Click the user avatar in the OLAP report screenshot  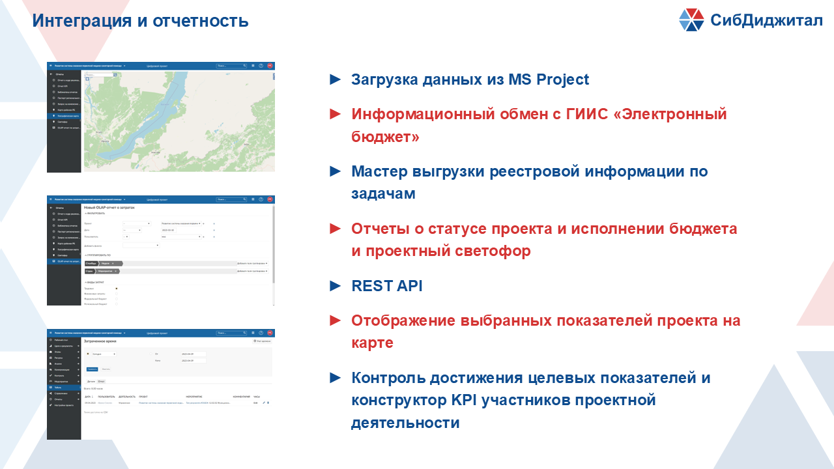point(270,199)
